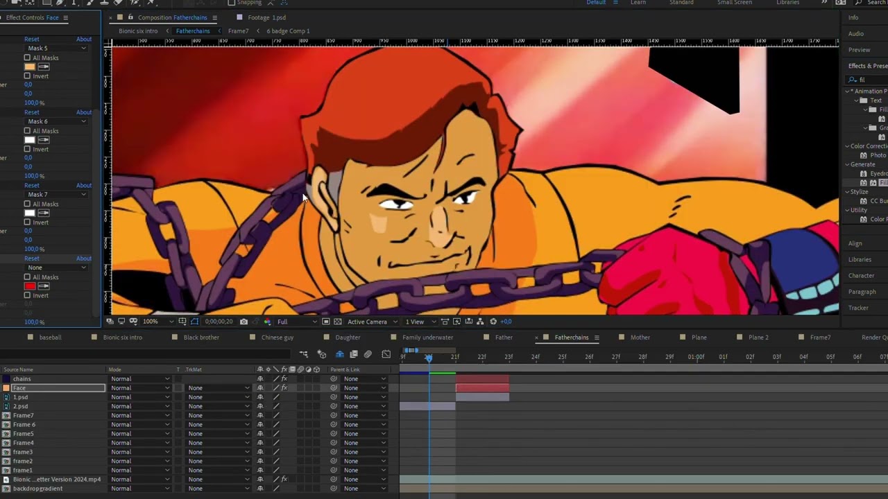Open the Align panel on the right
This screenshot has height=499, width=888.
pyautogui.click(x=855, y=243)
